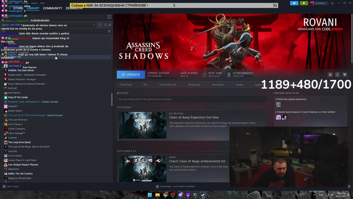
Task: Open 'Check Claws of Awaji achievements list' headline
Action: (x=197, y=161)
